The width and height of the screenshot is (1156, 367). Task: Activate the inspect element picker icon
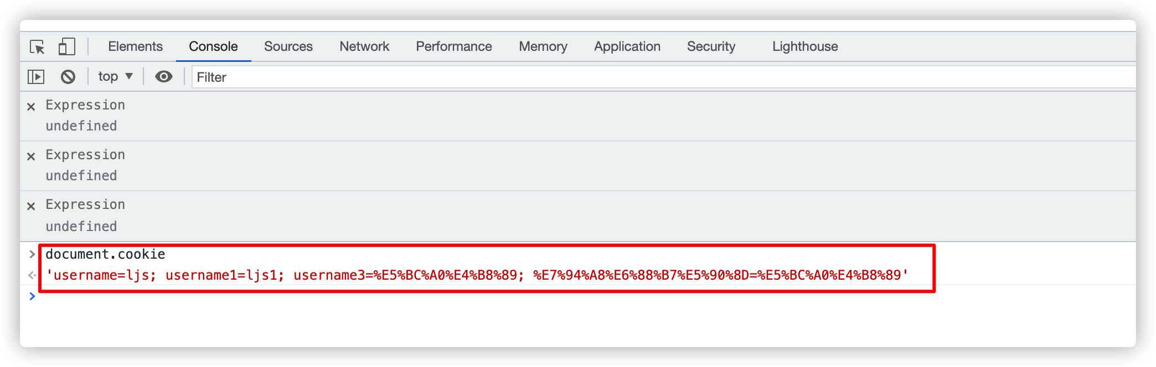37,47
